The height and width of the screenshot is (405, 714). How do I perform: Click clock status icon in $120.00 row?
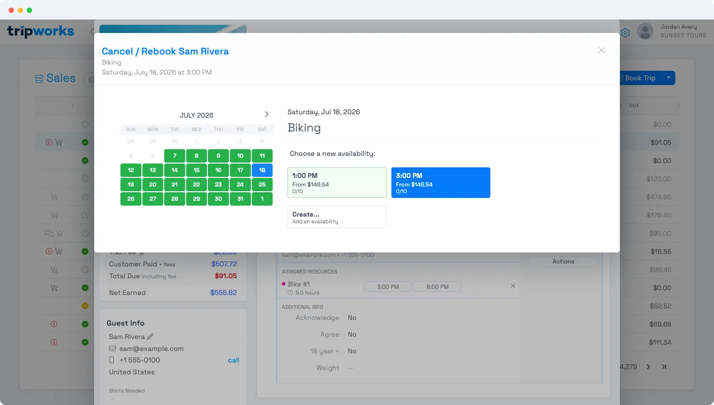tap(85, 179)
